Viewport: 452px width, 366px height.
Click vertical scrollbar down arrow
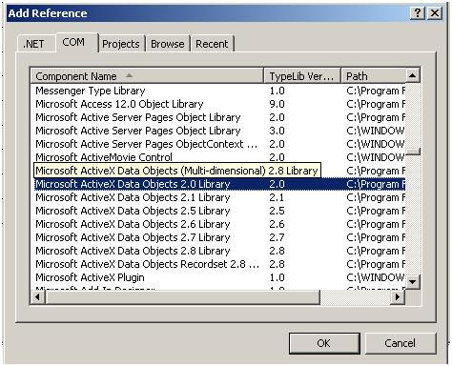click(413, 282)
